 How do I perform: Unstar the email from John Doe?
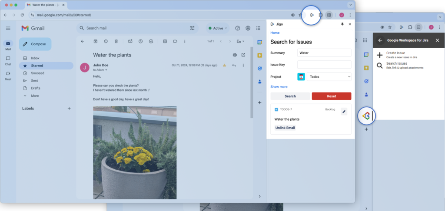[x=224, y=66]
